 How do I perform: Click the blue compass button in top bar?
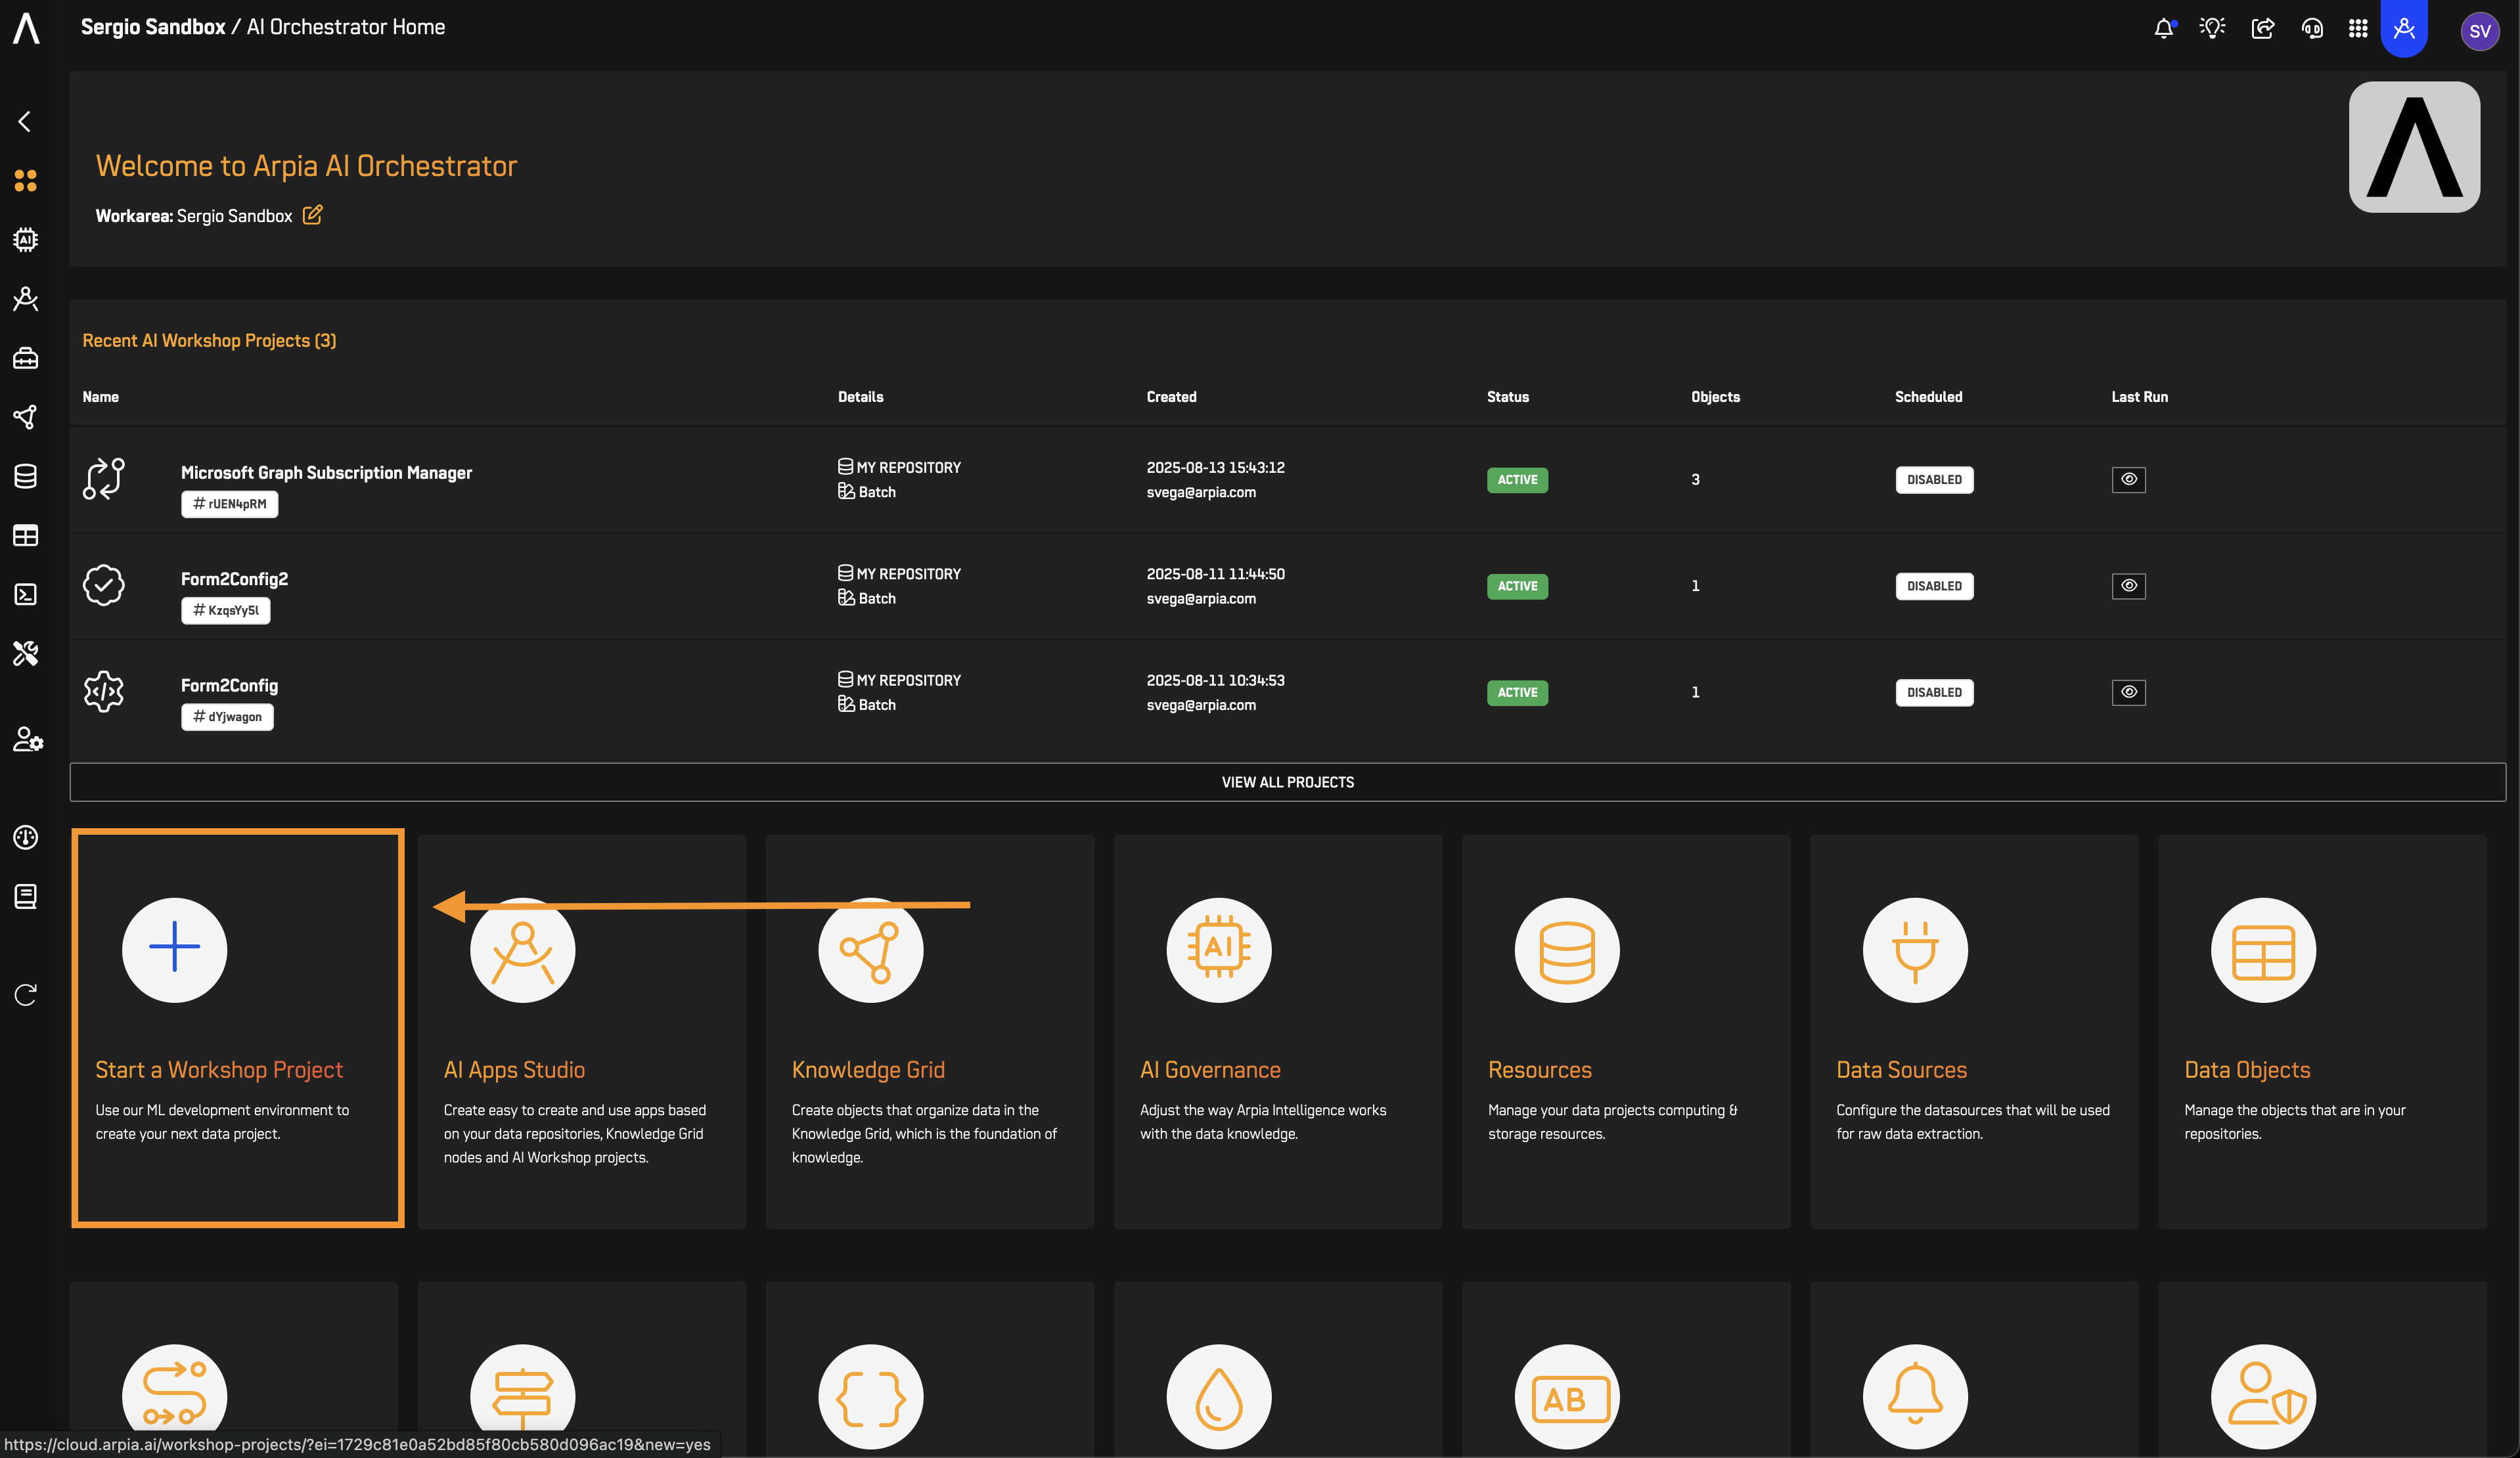2404,28
